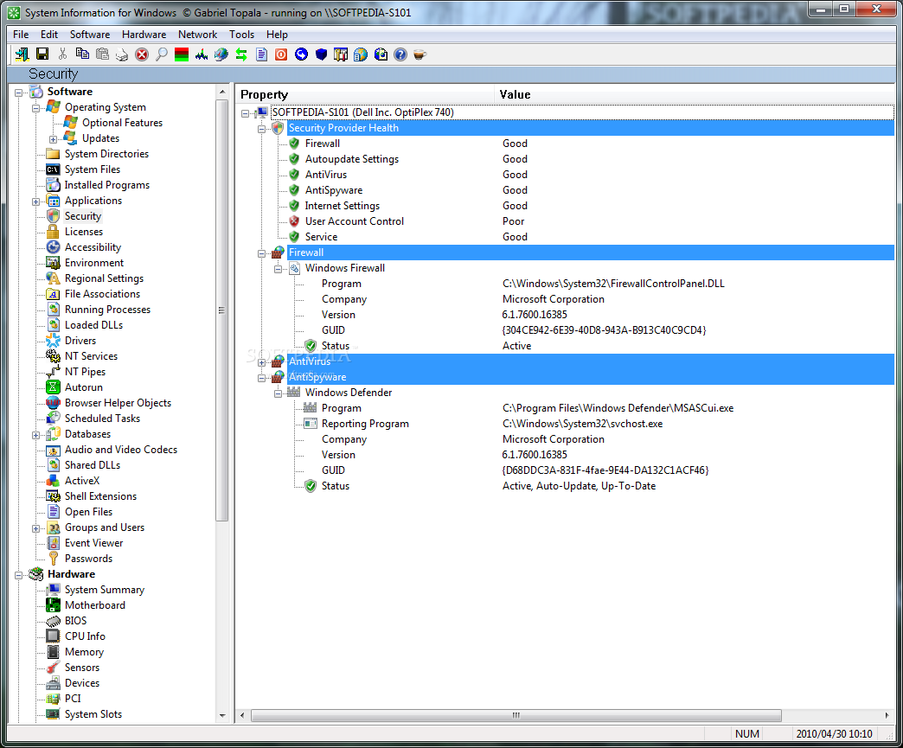This screenshot has width=903, height=748.
Task: Click the Property column header
Action: [x=365, y=94]
